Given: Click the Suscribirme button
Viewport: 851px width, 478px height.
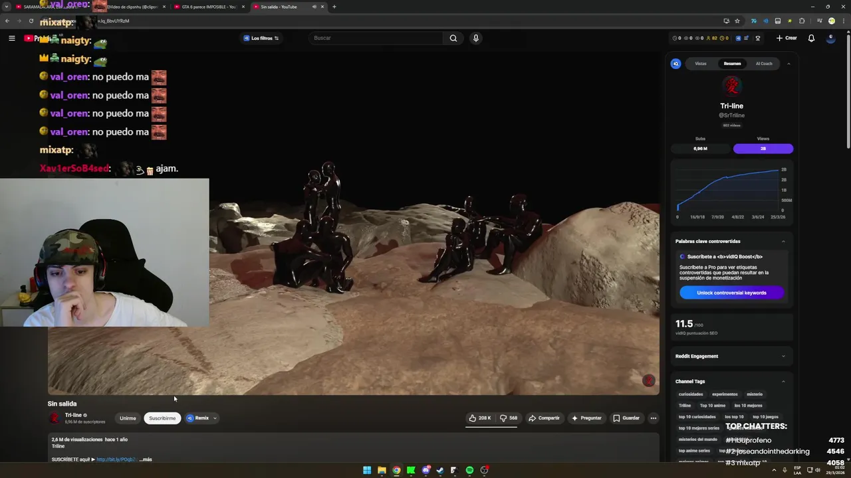Looking at the screenshot, I should 162,418.
